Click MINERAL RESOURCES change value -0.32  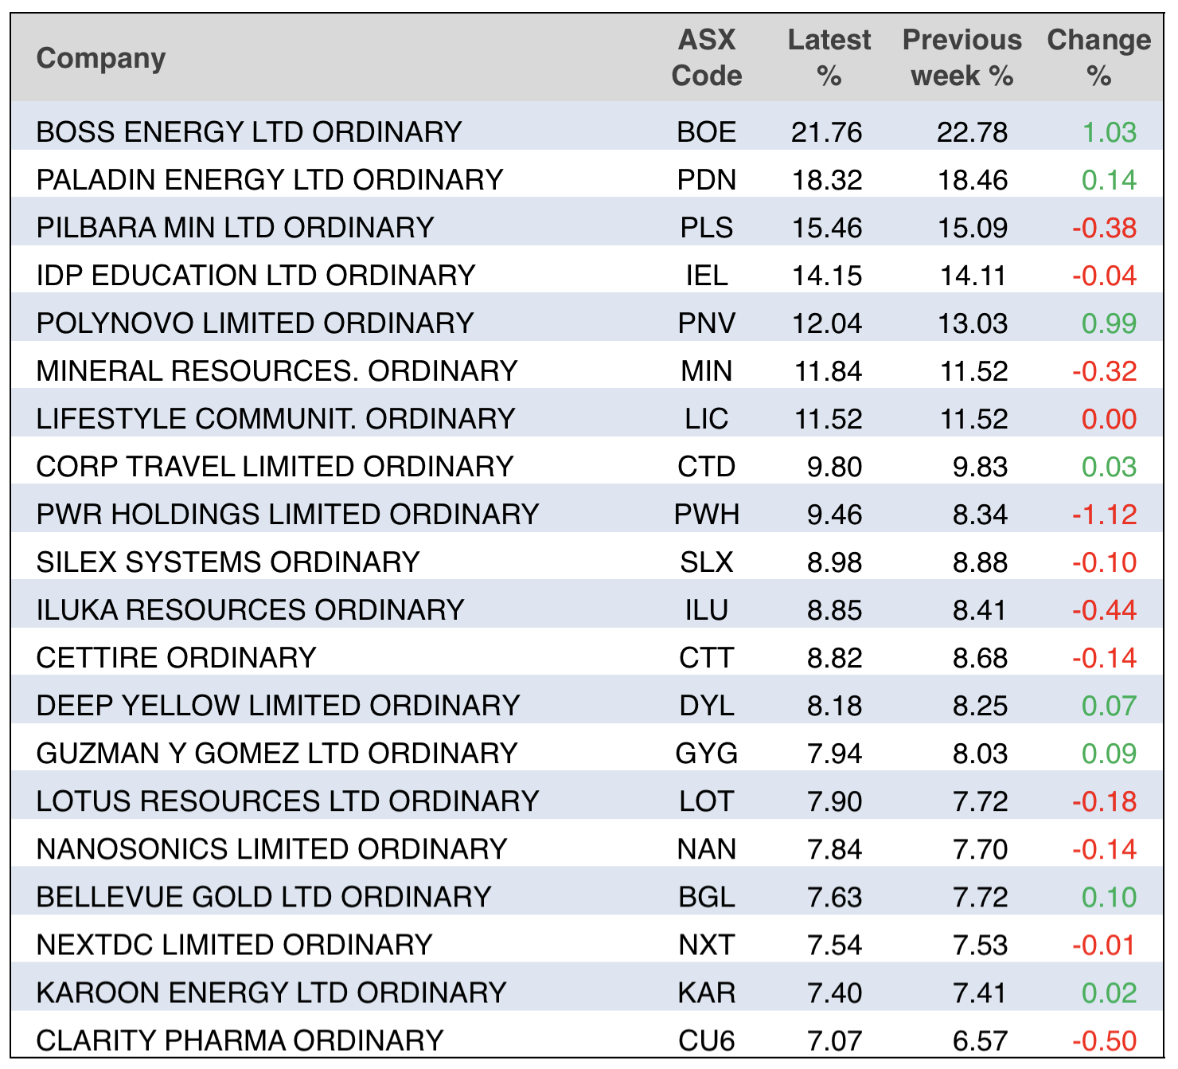coord(1104,371)
